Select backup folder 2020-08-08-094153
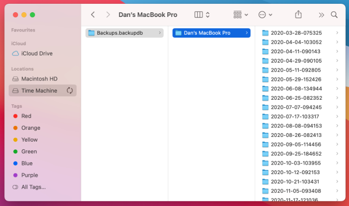Image resolution: width=349 pixels, height=206 pixels. click(300, 126)
